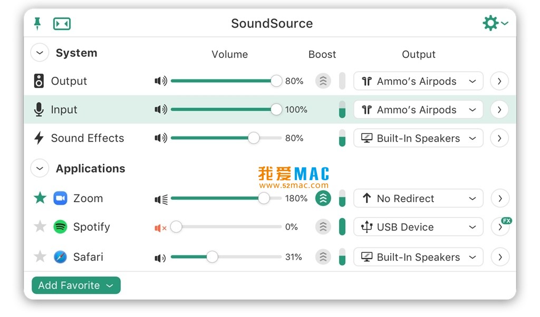Collapse the Applications section
This screenshot has width=540, height=317.
(x=40, y=169)
